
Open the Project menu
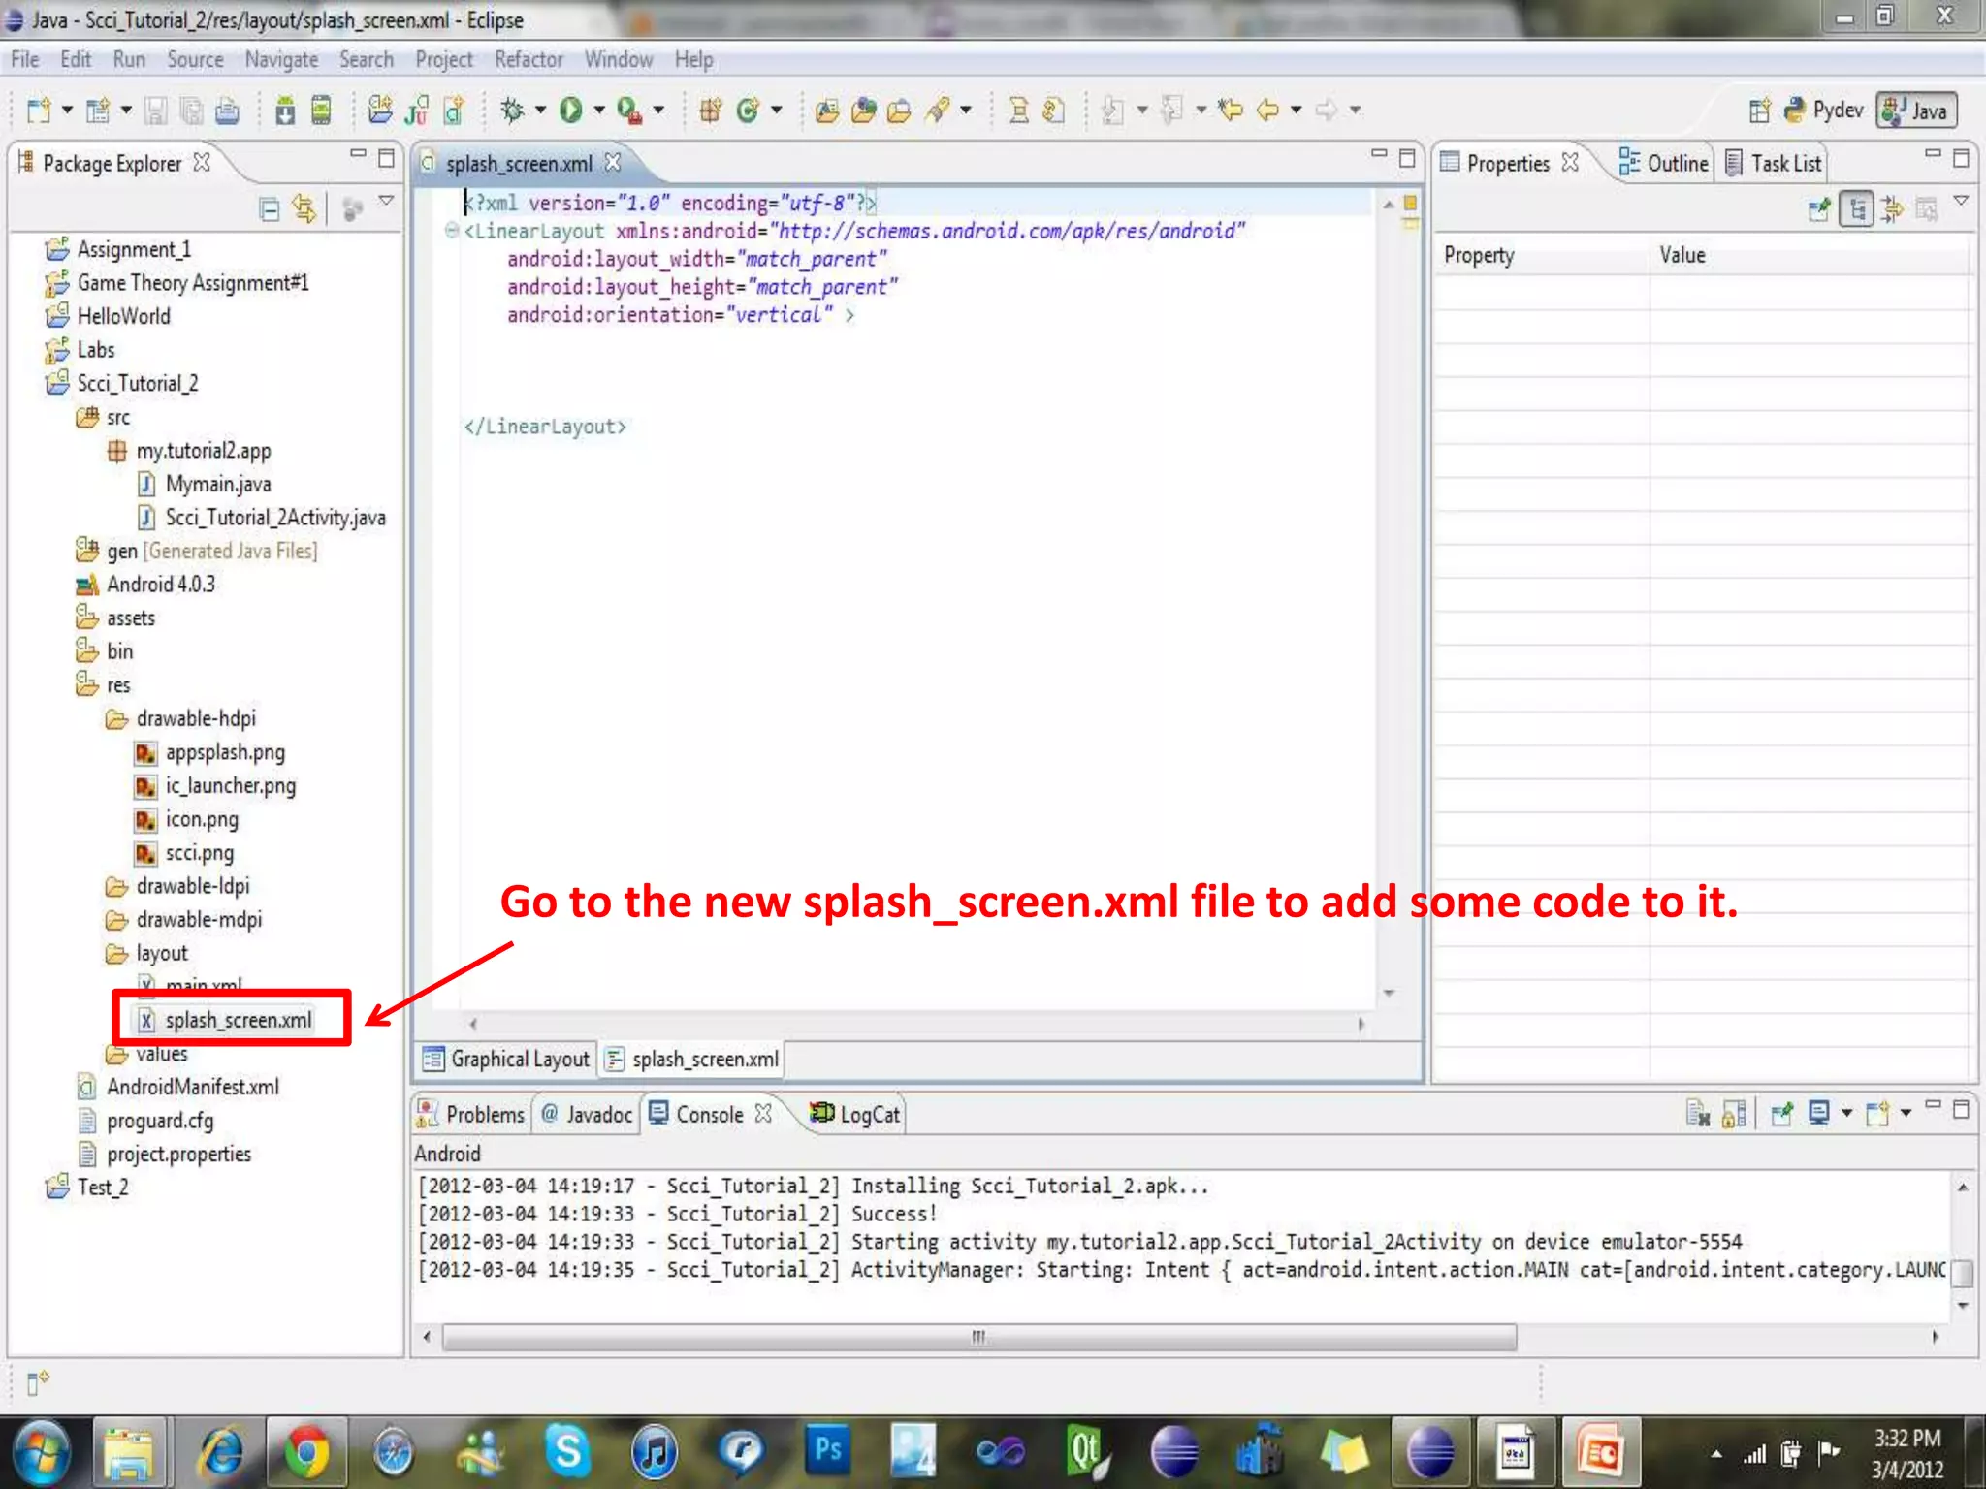point(444,60)
